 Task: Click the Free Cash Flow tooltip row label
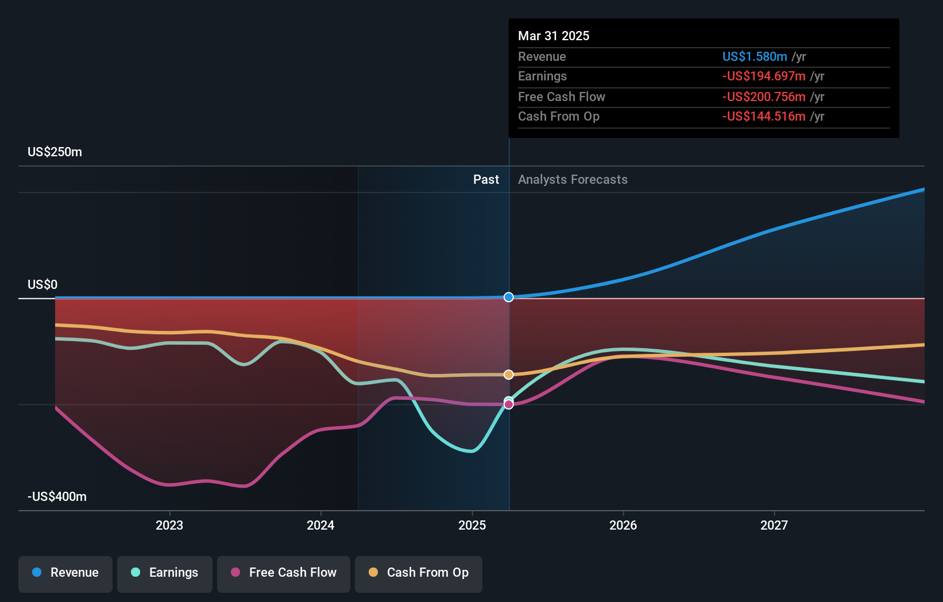coord(562,97)
